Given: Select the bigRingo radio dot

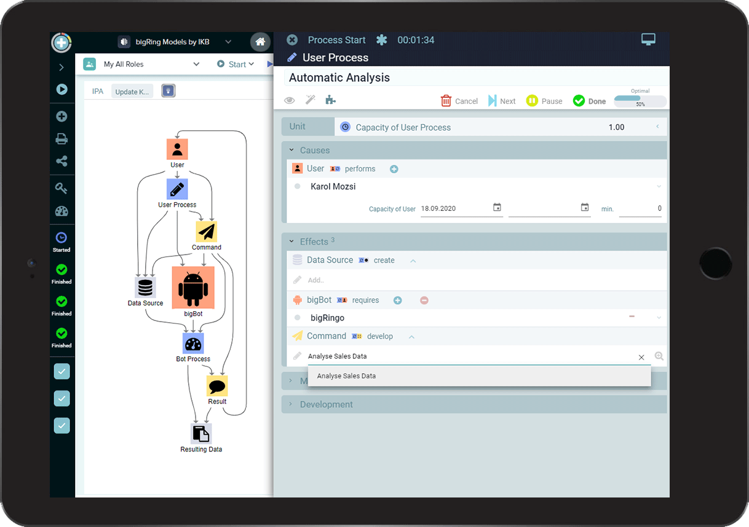Looking at the screenshot, I should pos(298,318).
